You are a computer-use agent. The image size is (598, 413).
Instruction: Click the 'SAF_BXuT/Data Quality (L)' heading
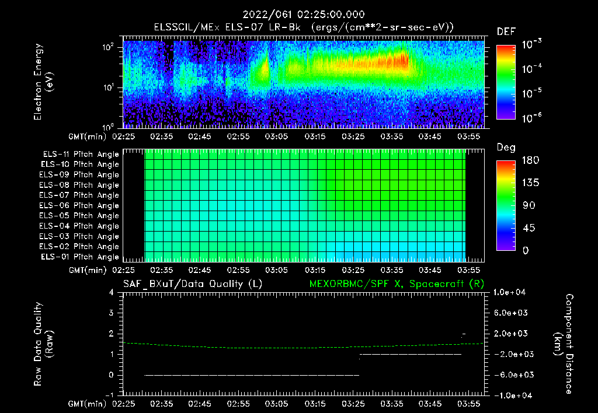[x=193, y=284]
